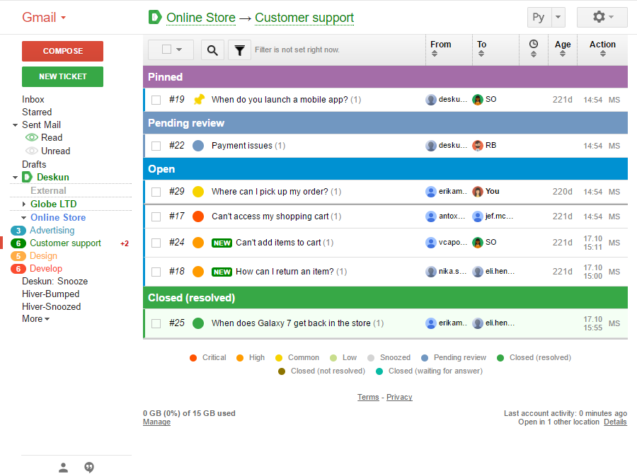Click the pushpin icon on ticket #19

pos(199,99)
